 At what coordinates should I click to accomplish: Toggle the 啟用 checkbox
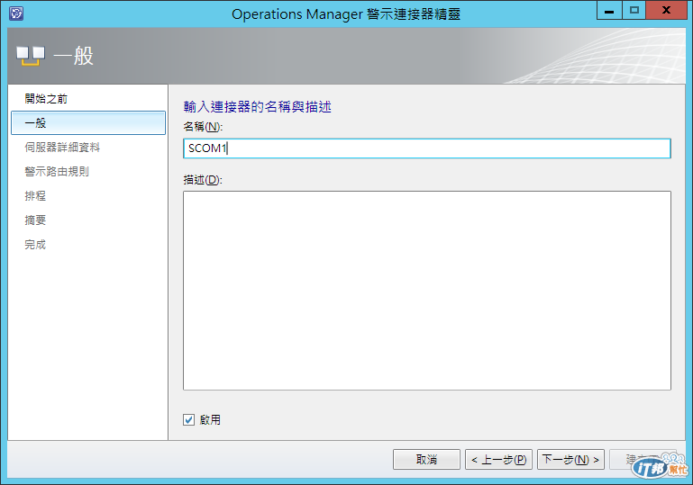coord(188,419)
